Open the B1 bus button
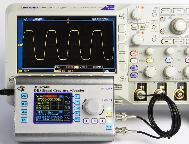 [134, 68]
